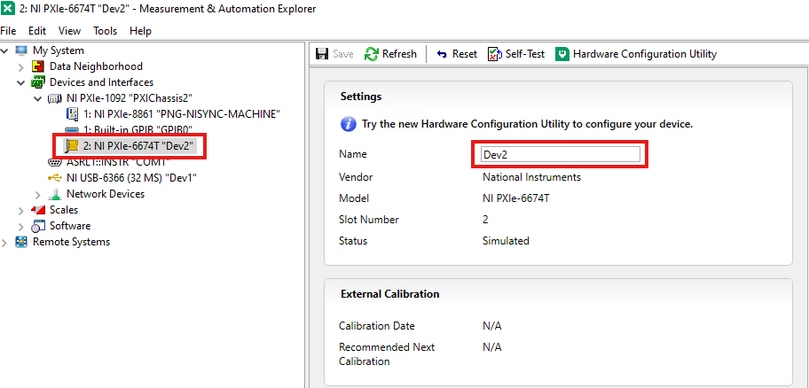Click the Status value Simulated
Viewport: 809px width, 388px height.
point(506,241)
